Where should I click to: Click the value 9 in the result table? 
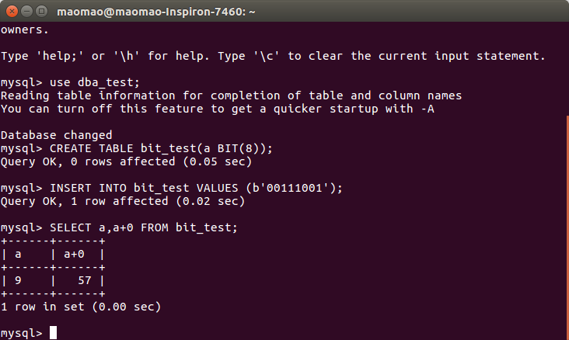coord(17,280)
